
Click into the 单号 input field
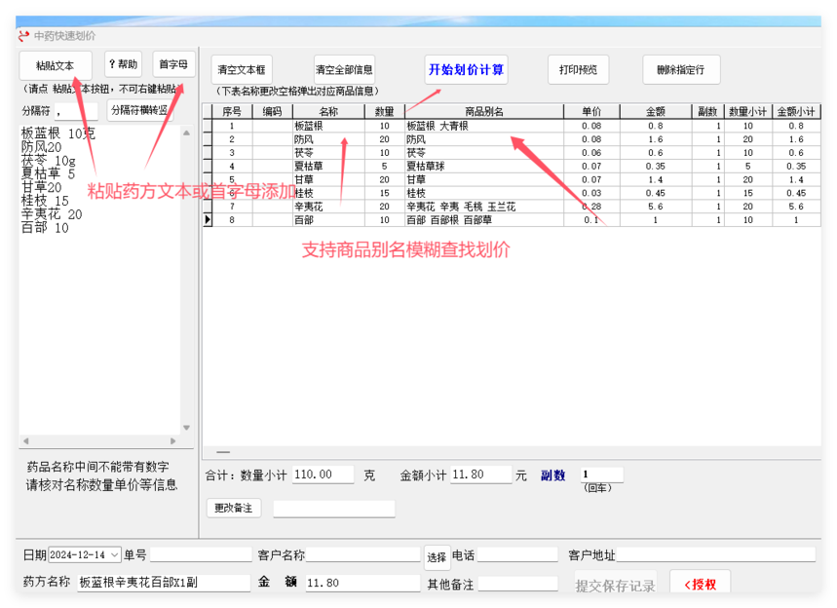click(x=201, y=555)
